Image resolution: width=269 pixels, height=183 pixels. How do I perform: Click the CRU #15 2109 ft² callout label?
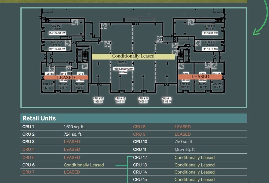click(x=167, y=100)
